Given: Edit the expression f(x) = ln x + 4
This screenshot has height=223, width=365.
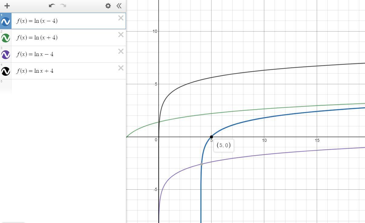Looking at the screenshot, I should (x=35, y=71).
